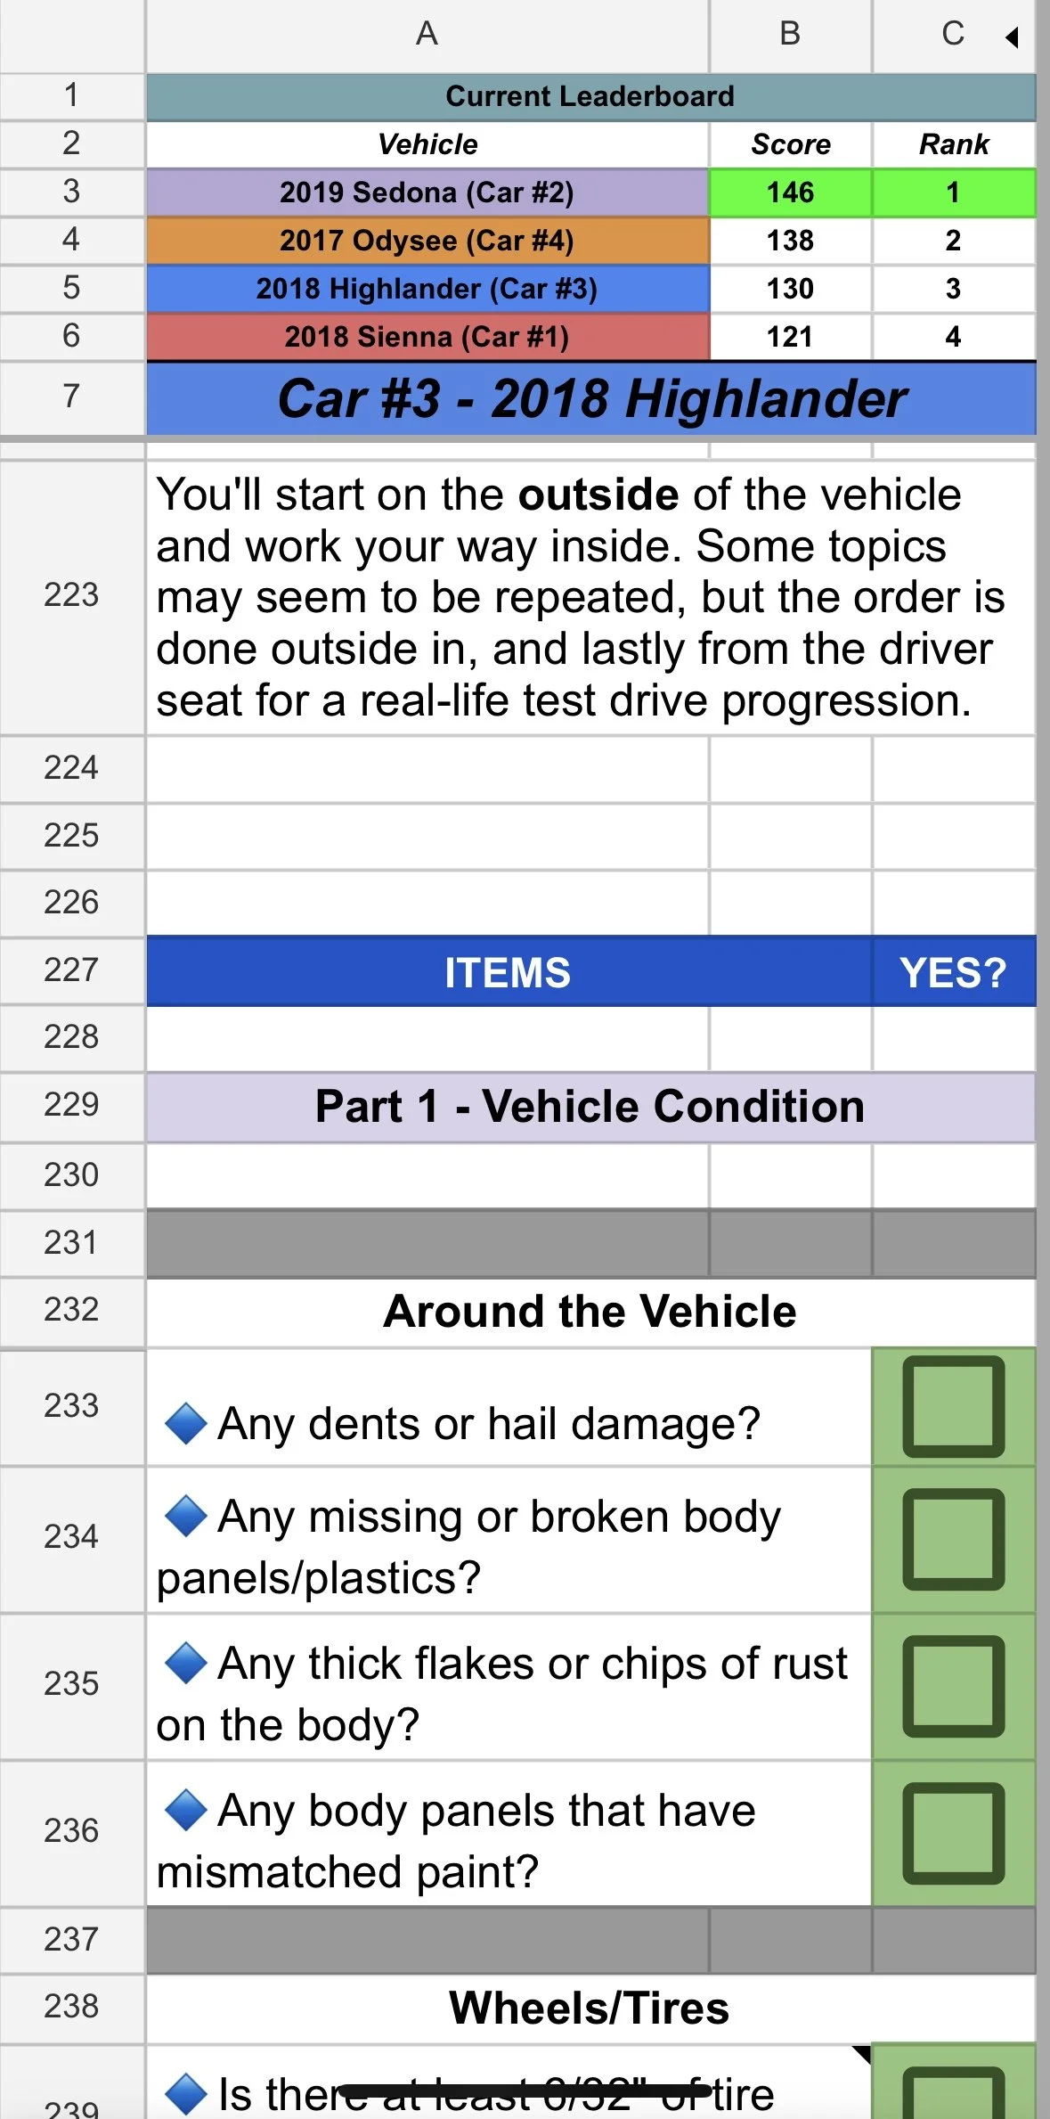
Task: Mark the mismatched paint checkbox
Action: click(953, 1833)
